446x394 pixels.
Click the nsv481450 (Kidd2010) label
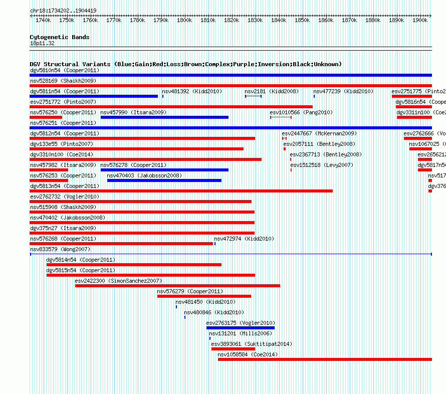click(205, 302)
